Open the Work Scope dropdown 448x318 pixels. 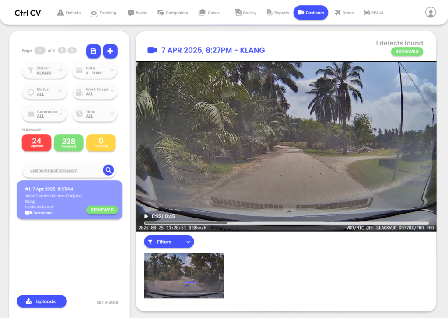pyautogui.click(x=94, y=92)
